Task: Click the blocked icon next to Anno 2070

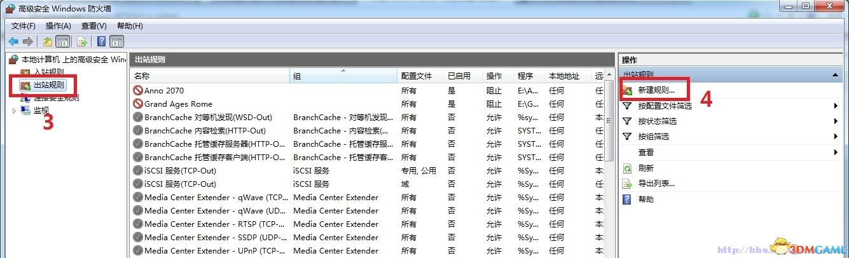Action: click(138, 90)
